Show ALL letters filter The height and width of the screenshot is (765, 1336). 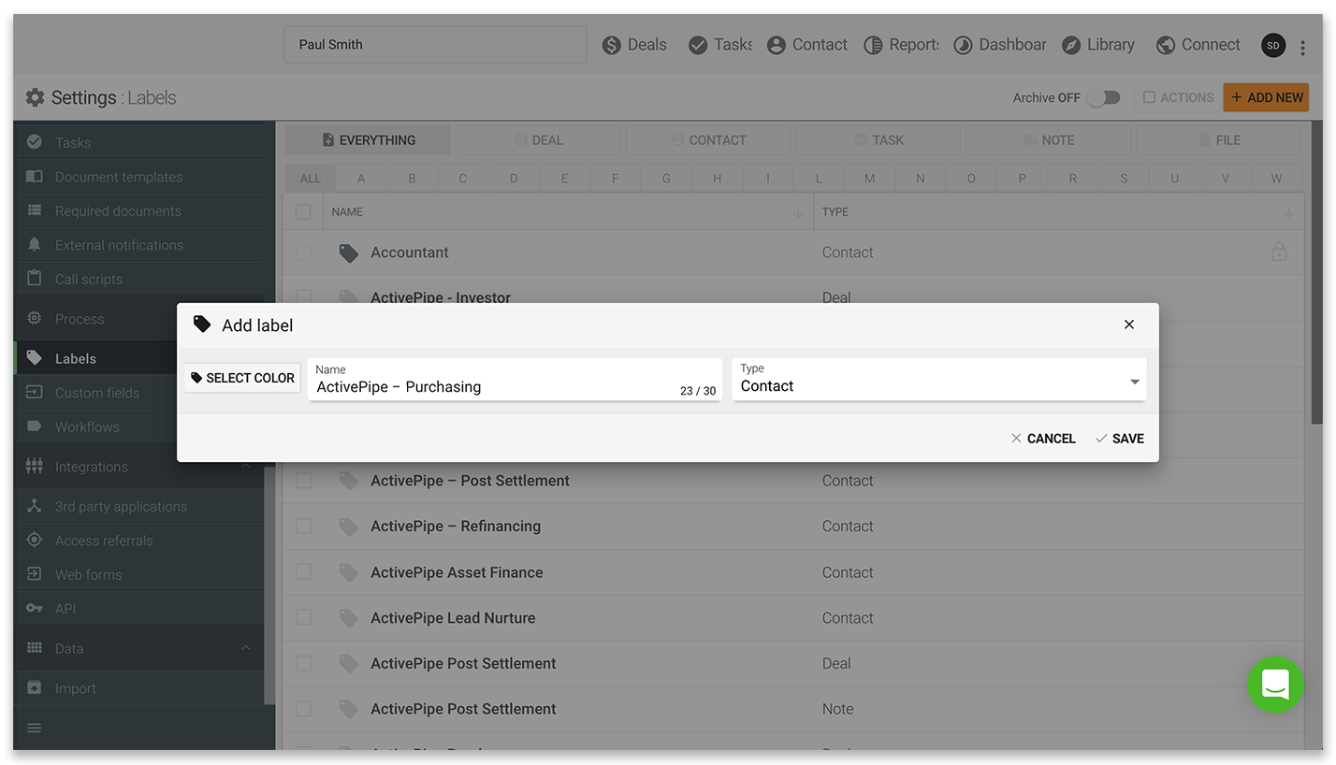(310, 178)
